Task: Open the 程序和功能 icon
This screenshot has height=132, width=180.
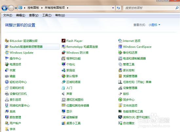Action: coord(63,58)
